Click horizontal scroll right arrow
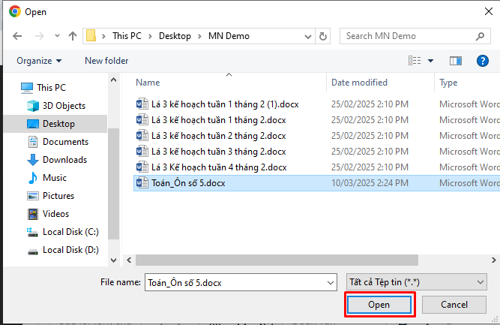Screen dimensions: 500x325 coord(493,260)
